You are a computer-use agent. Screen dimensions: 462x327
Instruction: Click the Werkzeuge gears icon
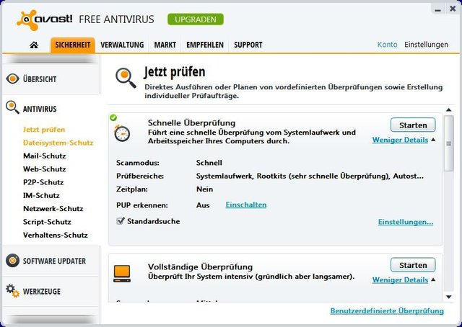(12, 290)
